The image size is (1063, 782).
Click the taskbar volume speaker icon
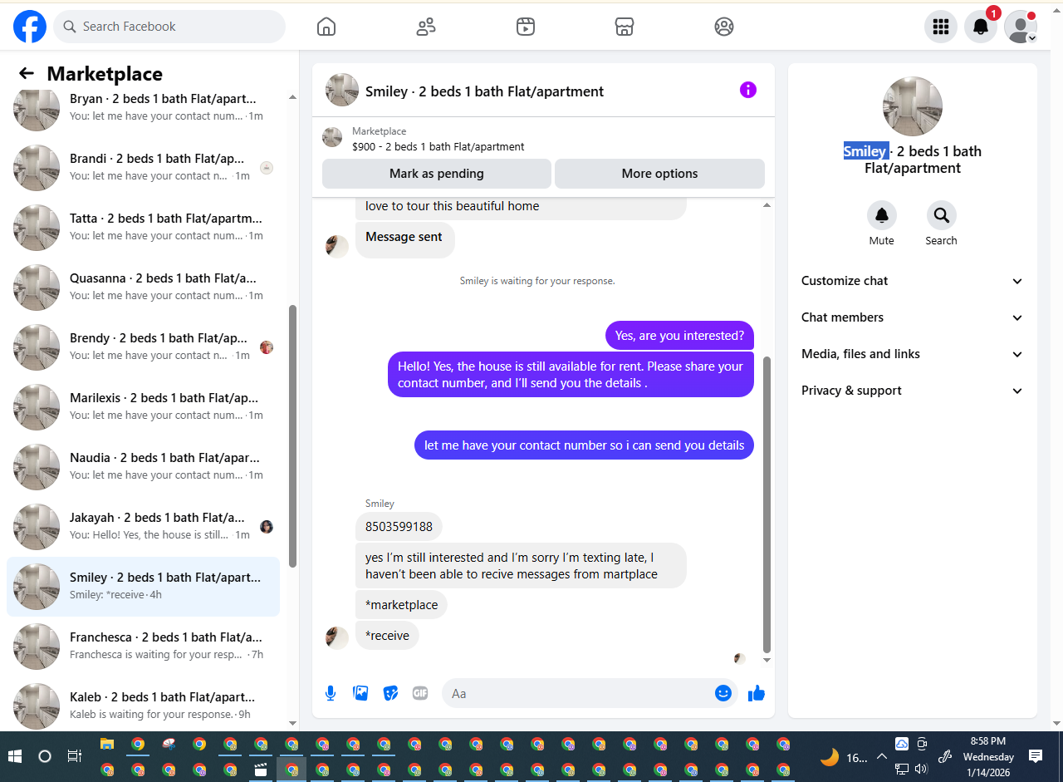coord(920,770)
